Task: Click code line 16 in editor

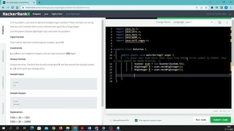Action: pos(173,75)
